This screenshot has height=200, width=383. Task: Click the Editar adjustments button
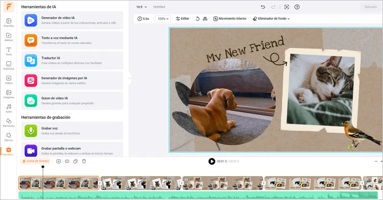tap(182, 18)
